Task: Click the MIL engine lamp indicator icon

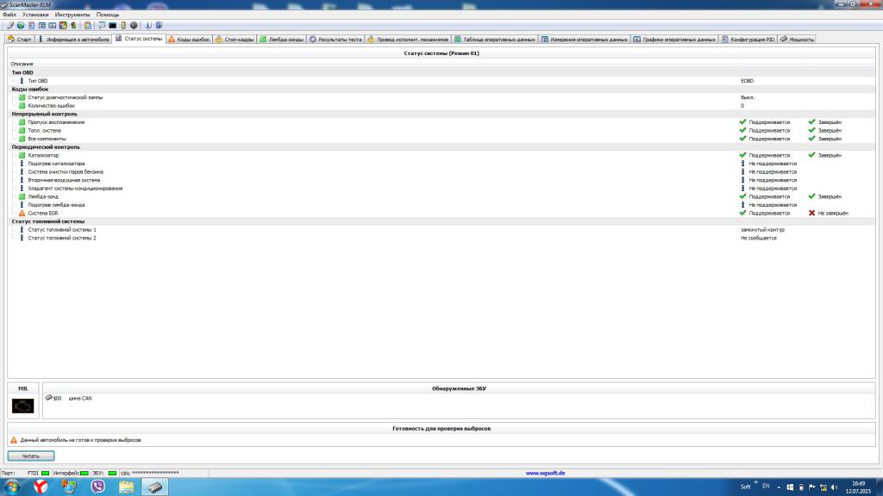Action: click(23, 406)
